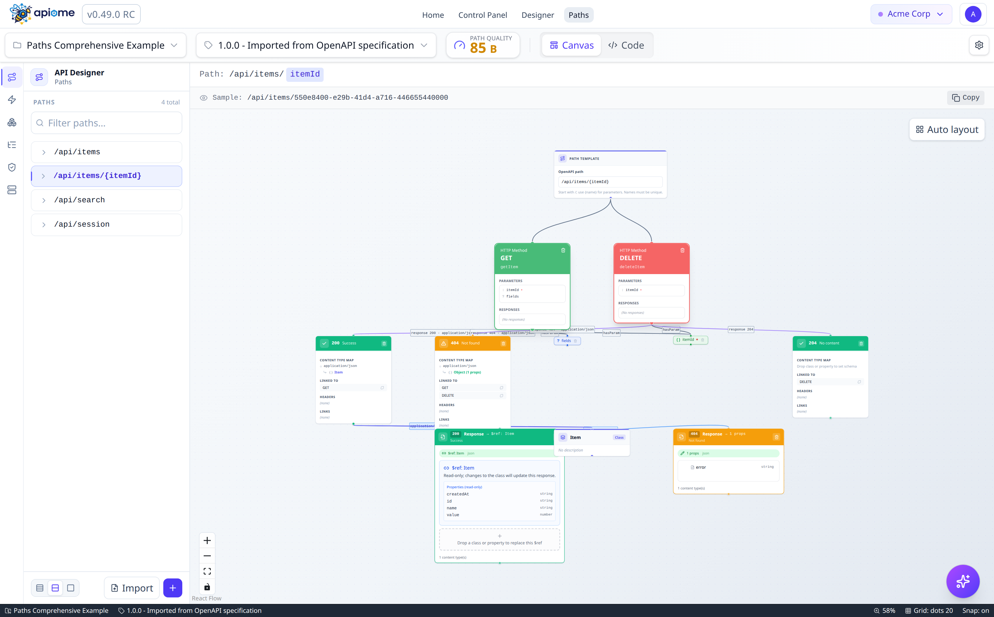Delete the GET HTTP method node
Viewport: 994px width, 617px height.
click(x=563, y=250)
